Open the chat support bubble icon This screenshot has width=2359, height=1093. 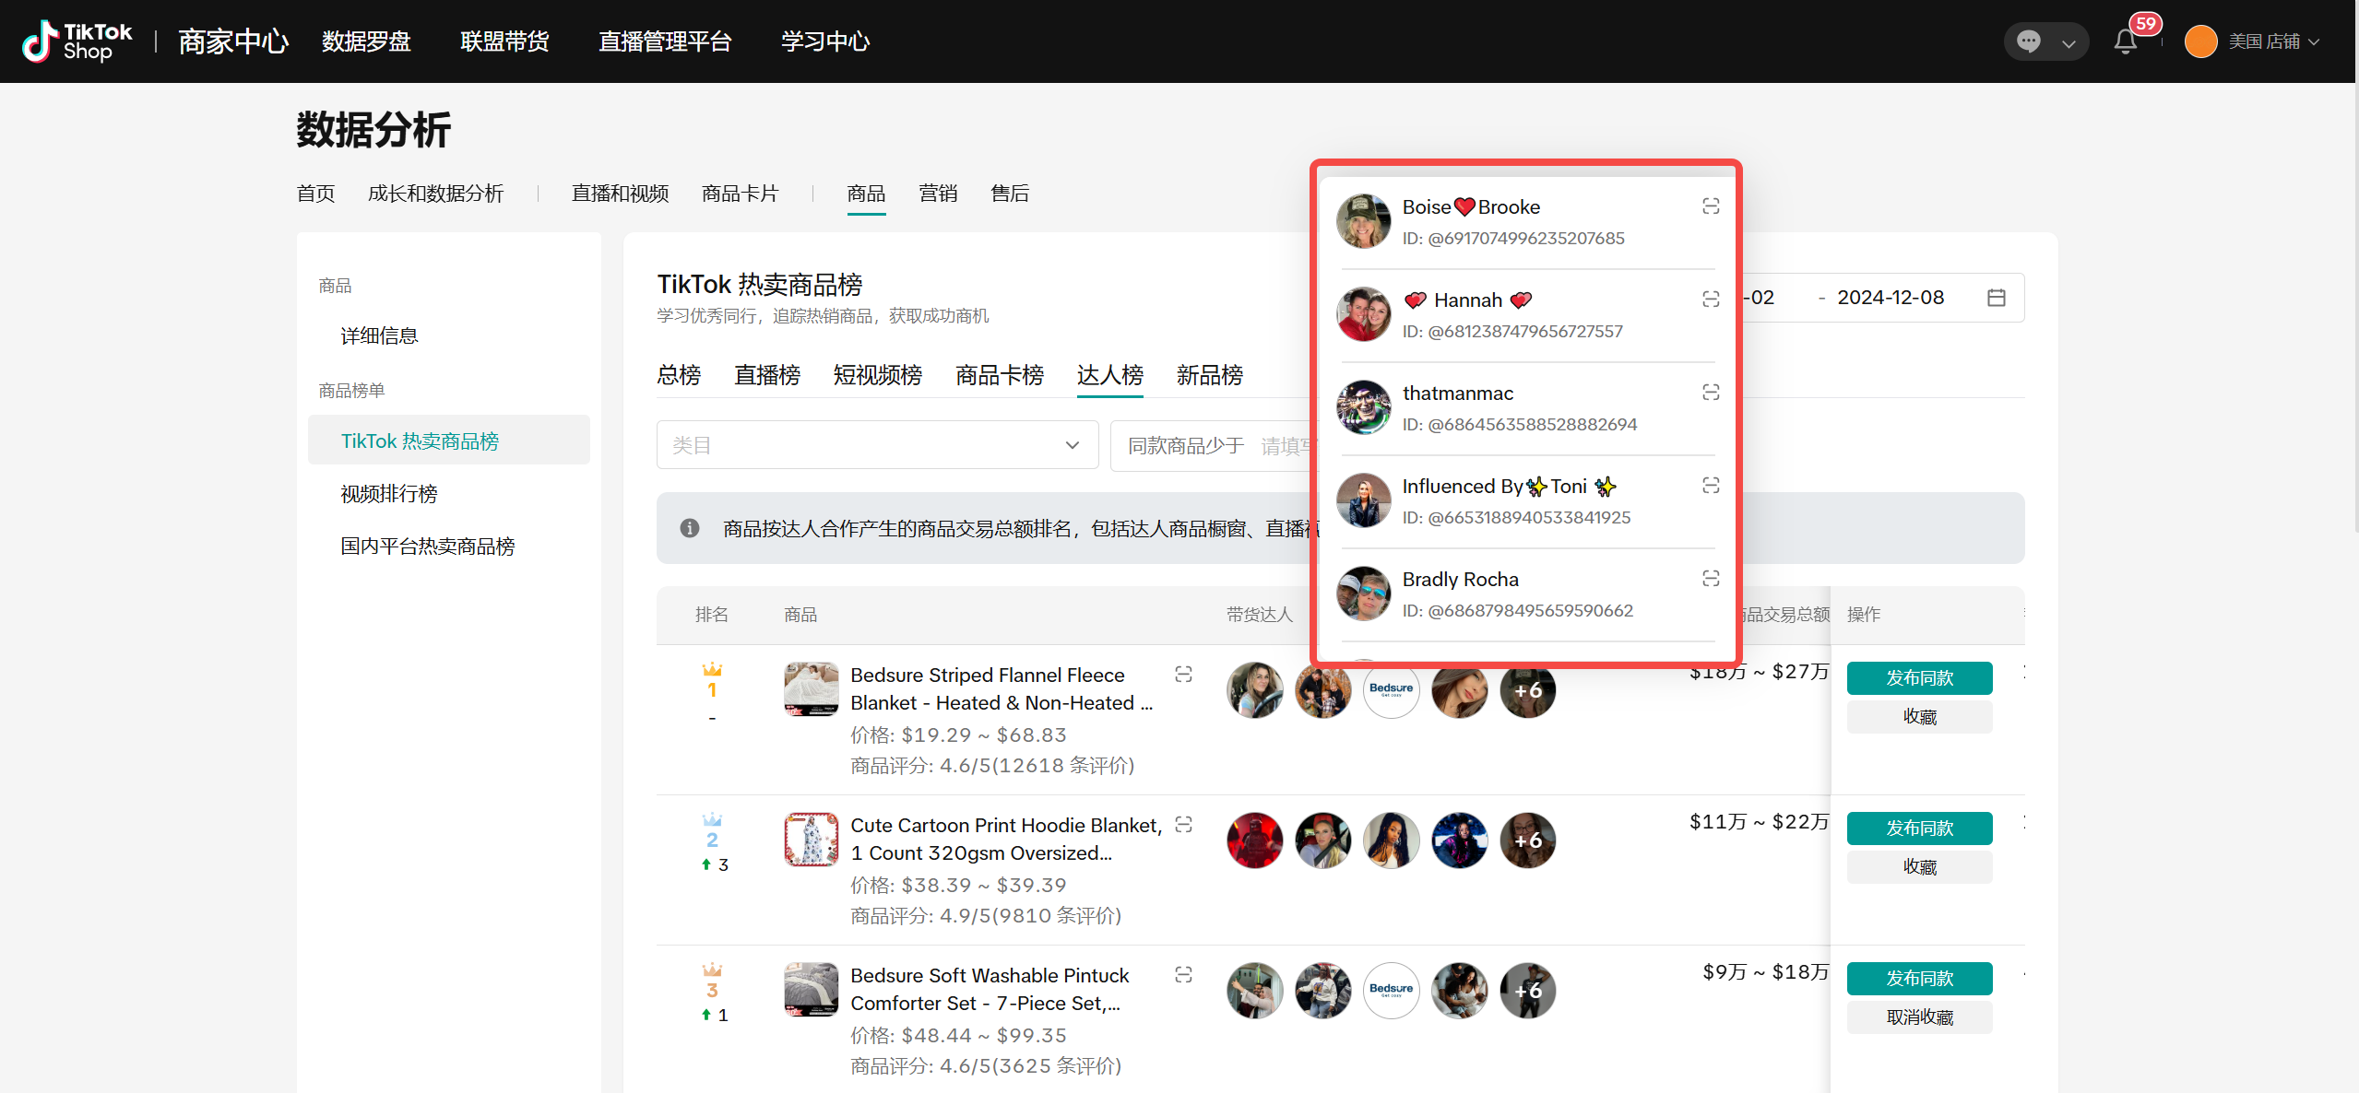pos(2028,41)
